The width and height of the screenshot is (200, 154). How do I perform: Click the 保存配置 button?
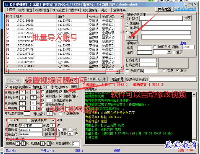point(165,9)
